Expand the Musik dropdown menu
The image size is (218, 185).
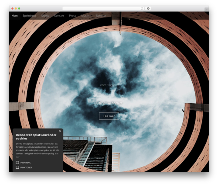pyautogui.click(x=86, y=16)
